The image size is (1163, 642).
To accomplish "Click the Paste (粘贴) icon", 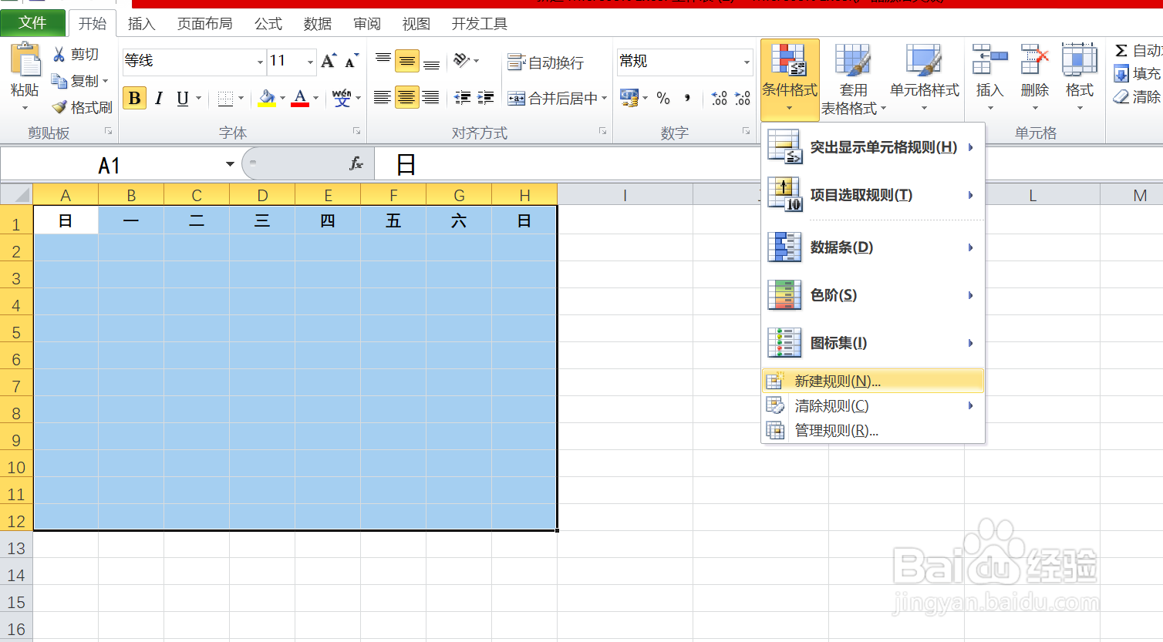I will pos(25,60).
